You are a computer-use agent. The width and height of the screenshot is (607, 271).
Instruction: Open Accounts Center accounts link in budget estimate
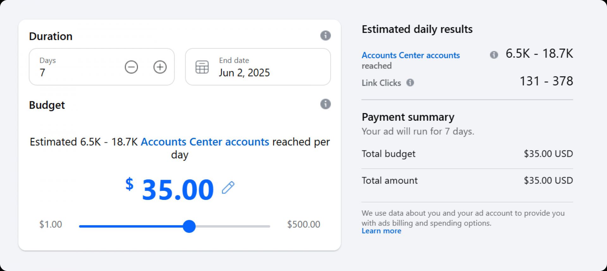(205, 142)
